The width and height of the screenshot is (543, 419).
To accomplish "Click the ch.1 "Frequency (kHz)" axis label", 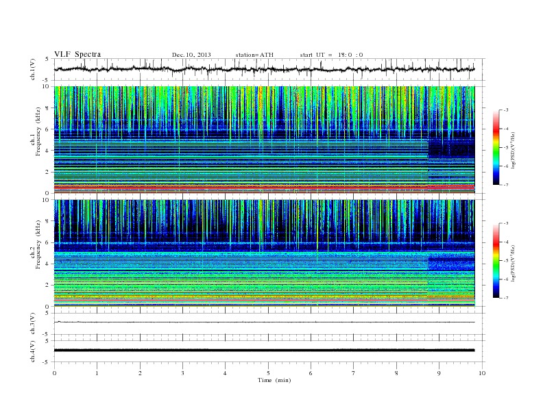I will (x=38, y=131).
